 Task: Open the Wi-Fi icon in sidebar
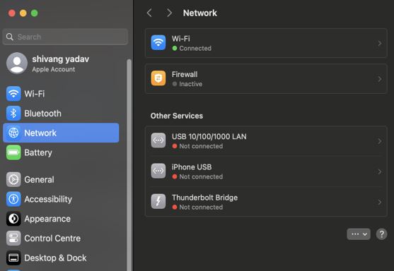point(13,94)
